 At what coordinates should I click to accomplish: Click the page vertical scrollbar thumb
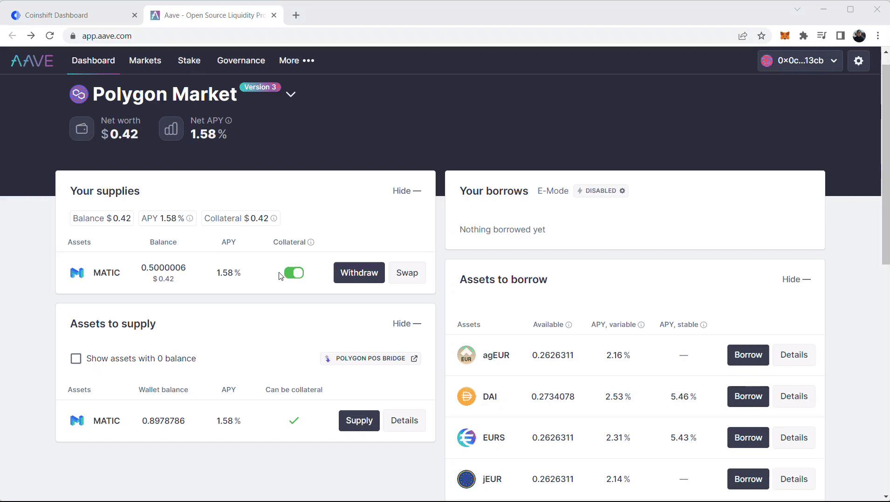point(885,164)
